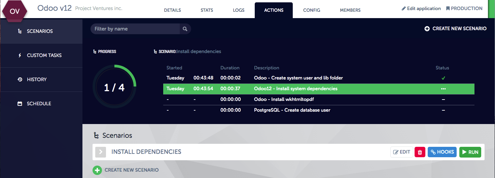Focus the Filter by name field
The height and width of the screenshot is (178, 495).
[x=135, y=29]
